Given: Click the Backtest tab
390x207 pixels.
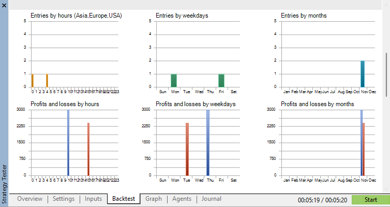Looking at the screenshot, I should [124, 199].
